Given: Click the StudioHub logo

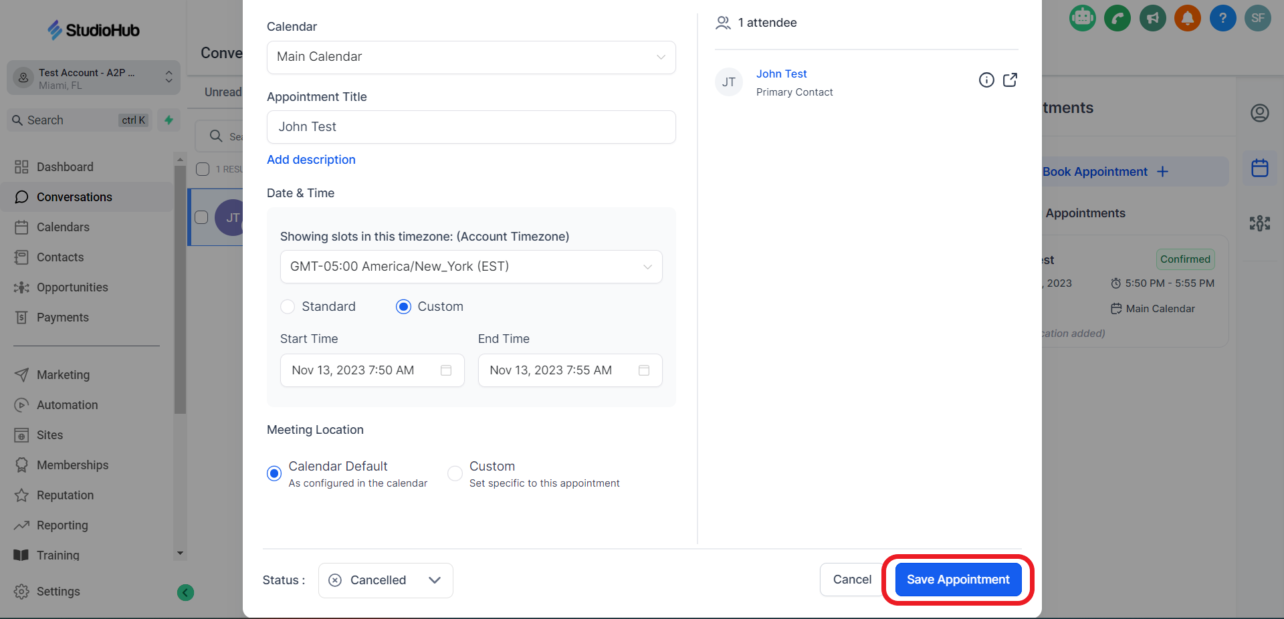Looking at the screenshot, I should [93, 30].
